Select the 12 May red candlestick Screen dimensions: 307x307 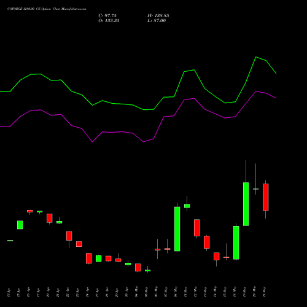pos(197,228)
